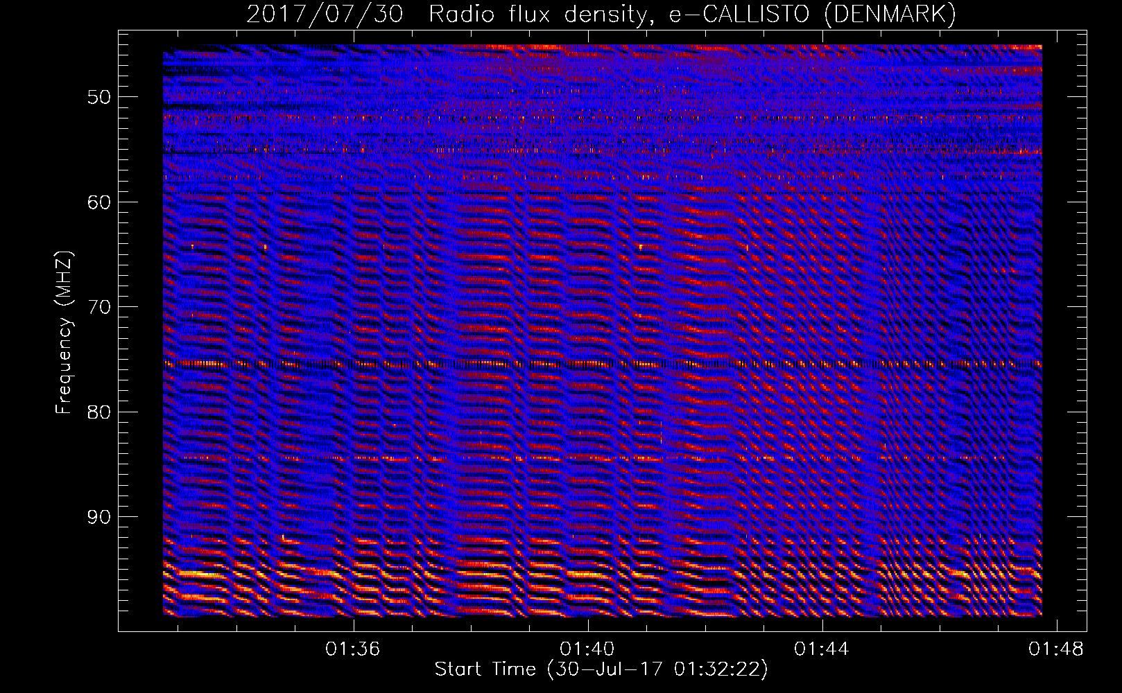Click the date "2017/07/30" in the title
This screenshot has width=1122, height=693.
(325, 14)
